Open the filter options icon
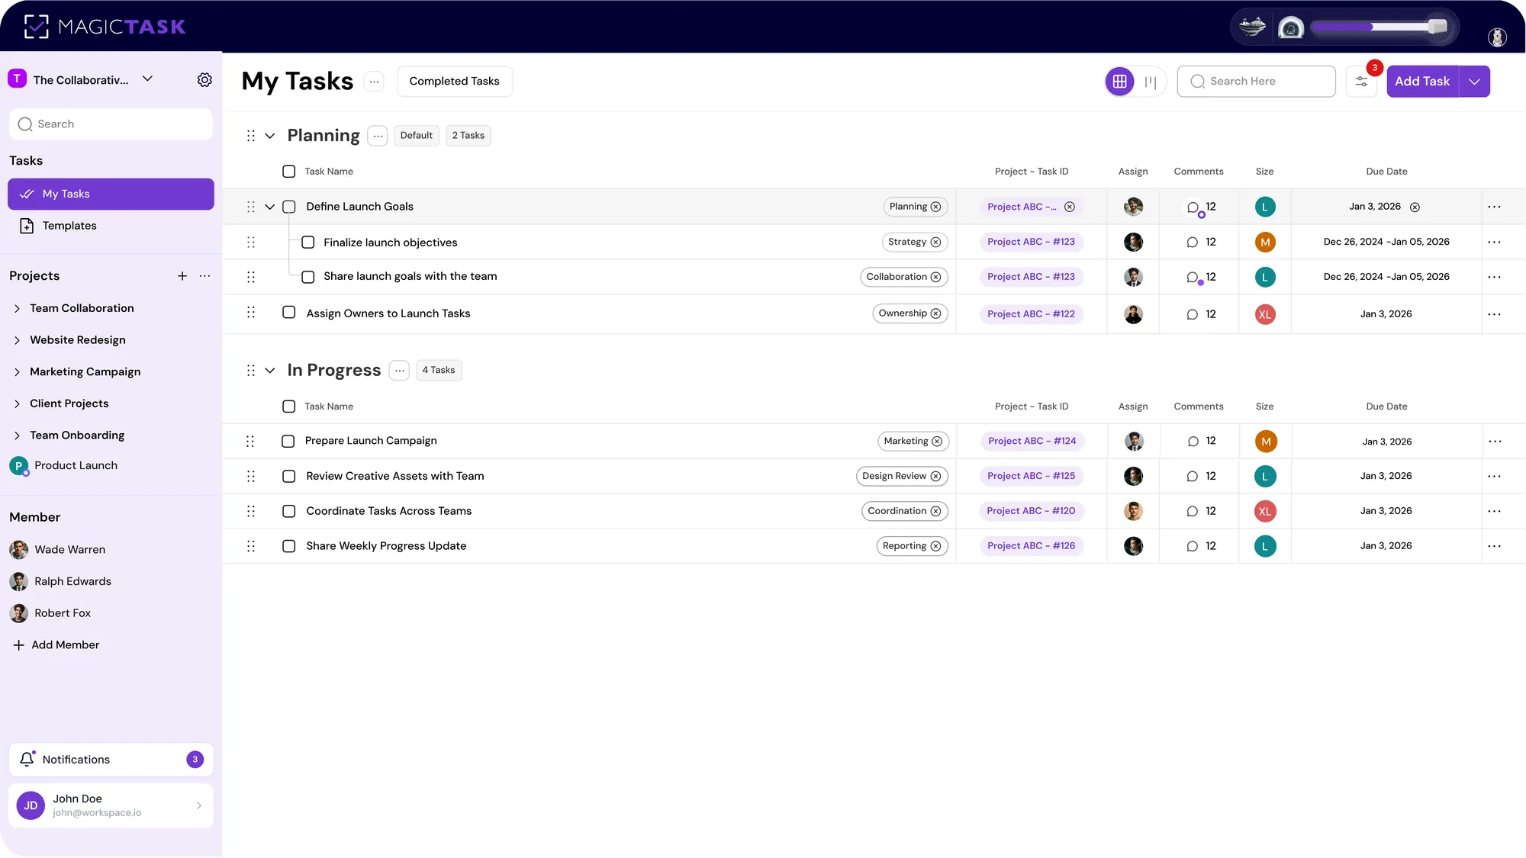Viewport: 1526px width, 858px height. pos(1361,82)
